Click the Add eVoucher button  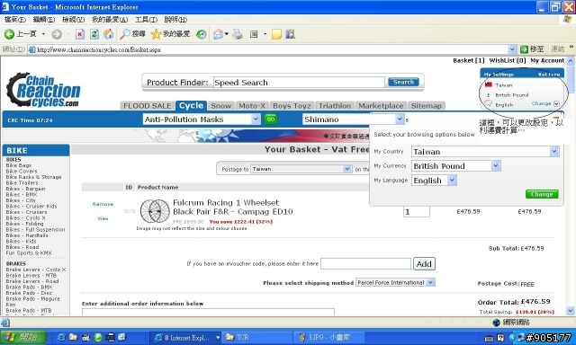[424, 263]
